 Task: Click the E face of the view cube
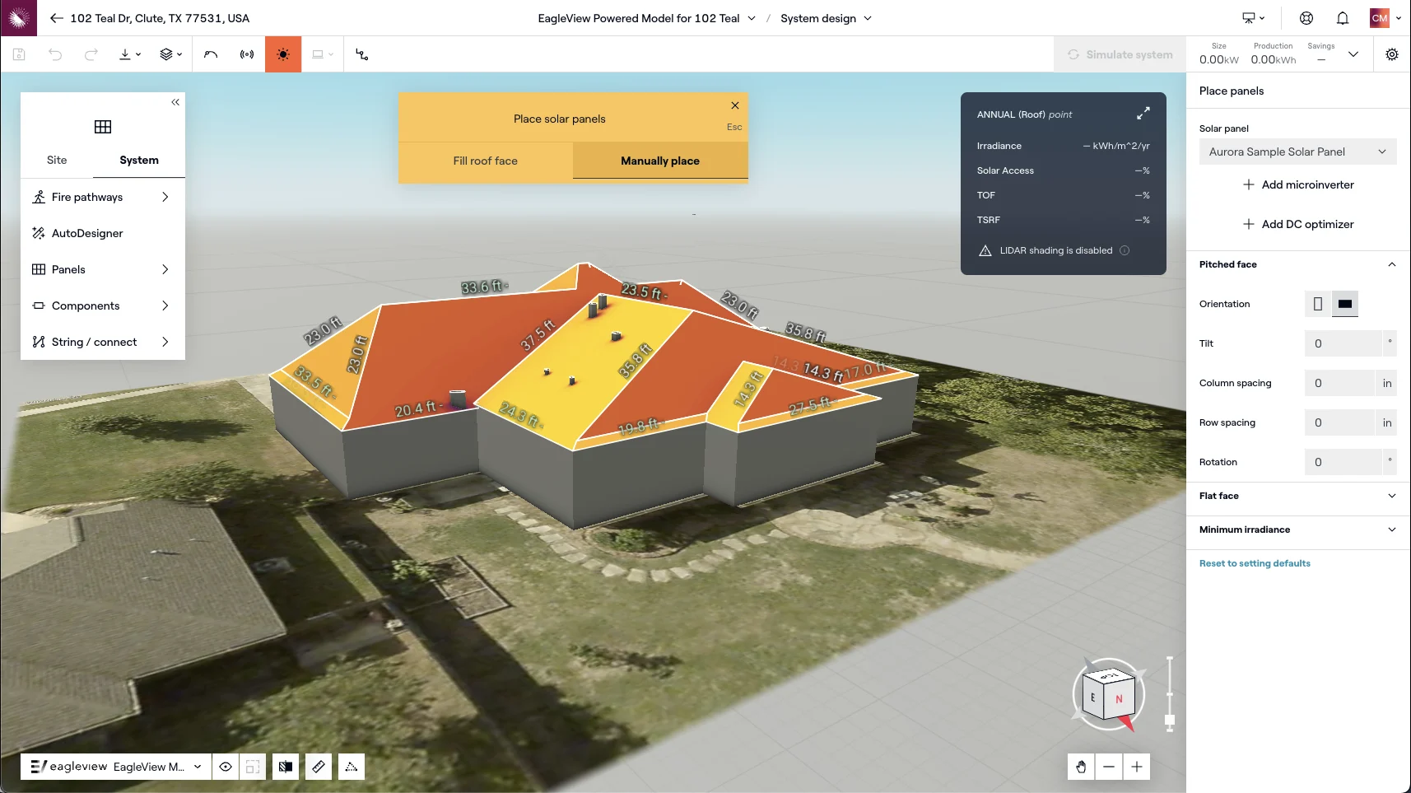[1093, 697]
